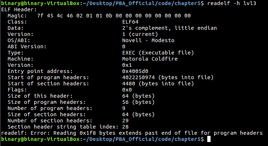Click the 4480 section headers offset
Screen dimensions: 268x146
coord(129,84)
